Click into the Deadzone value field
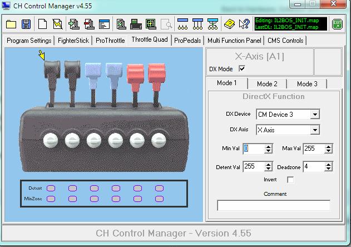Screen dimensions: 351x247 pyautogui.click(x=314, y=167)
